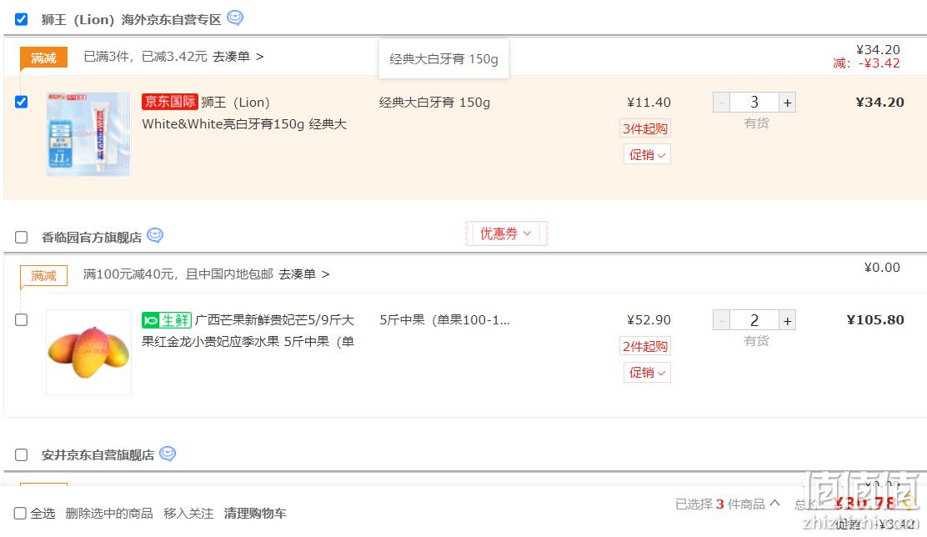Click 清理购物车 to clean the cart

pos(255,514)
